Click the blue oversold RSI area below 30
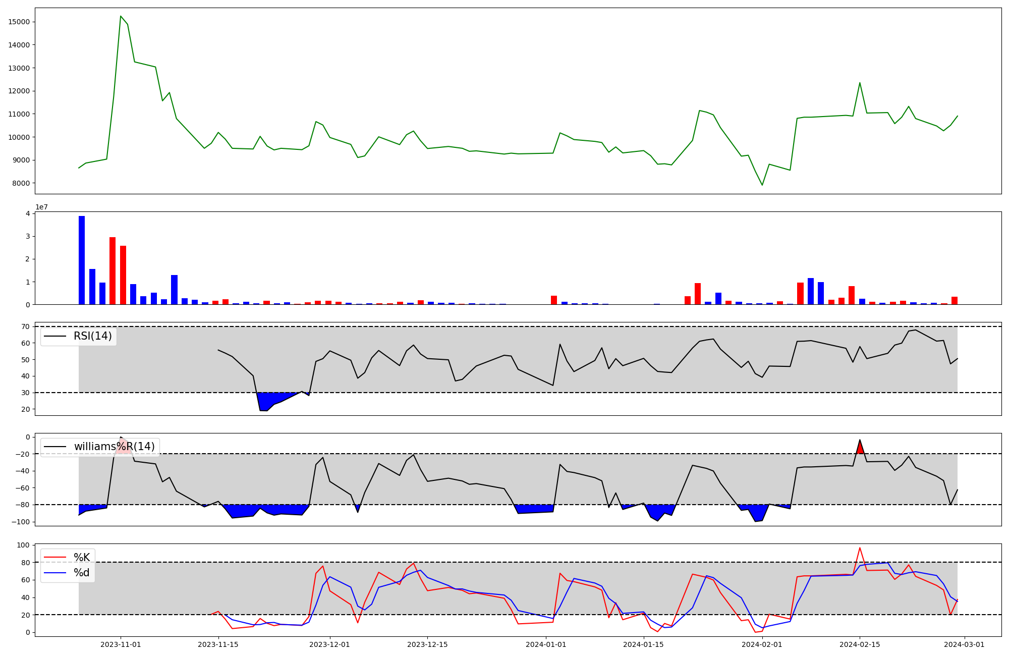The height and width of the screenshot is (656, 1009). (x=267, y=401)
